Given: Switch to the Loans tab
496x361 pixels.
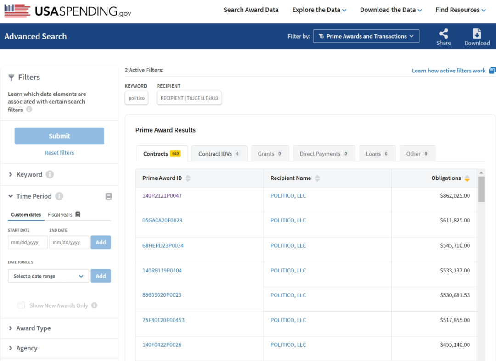Looking at the screenshot, I should (x=377, y=154).
